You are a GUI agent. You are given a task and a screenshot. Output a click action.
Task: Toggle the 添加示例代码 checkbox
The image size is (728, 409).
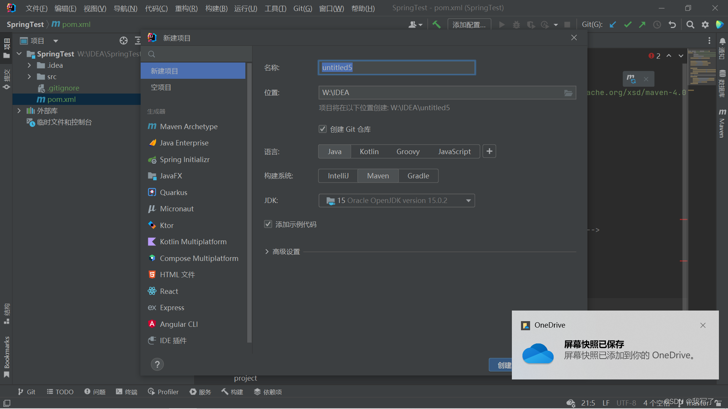268,224
